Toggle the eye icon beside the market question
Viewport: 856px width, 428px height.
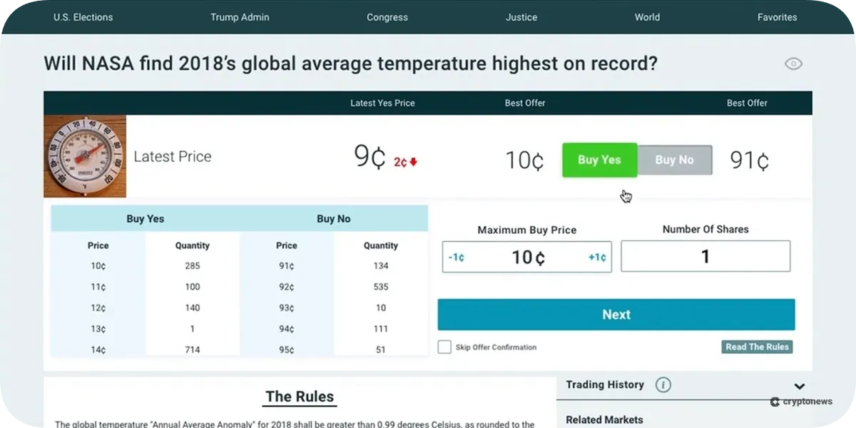coord(793,63)
